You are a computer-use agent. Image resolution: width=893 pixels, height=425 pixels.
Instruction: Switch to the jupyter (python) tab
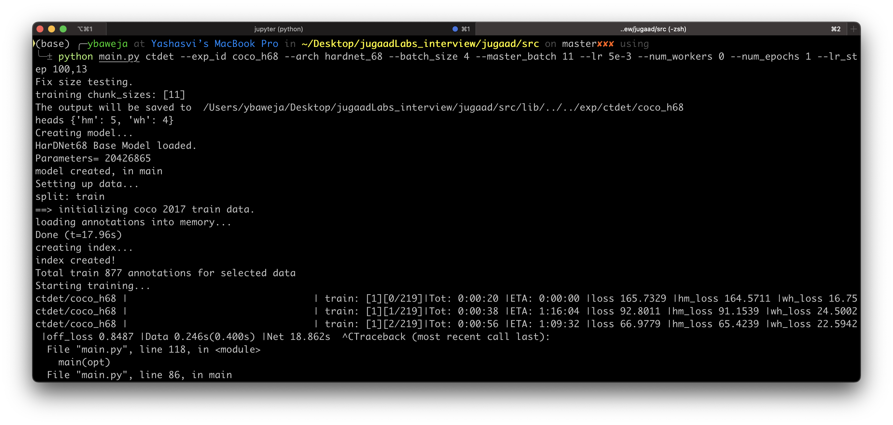point(278,29)
